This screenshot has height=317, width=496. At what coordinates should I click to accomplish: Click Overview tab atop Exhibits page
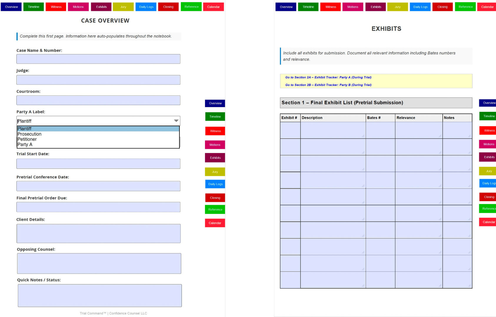click(x=286, y=7)
